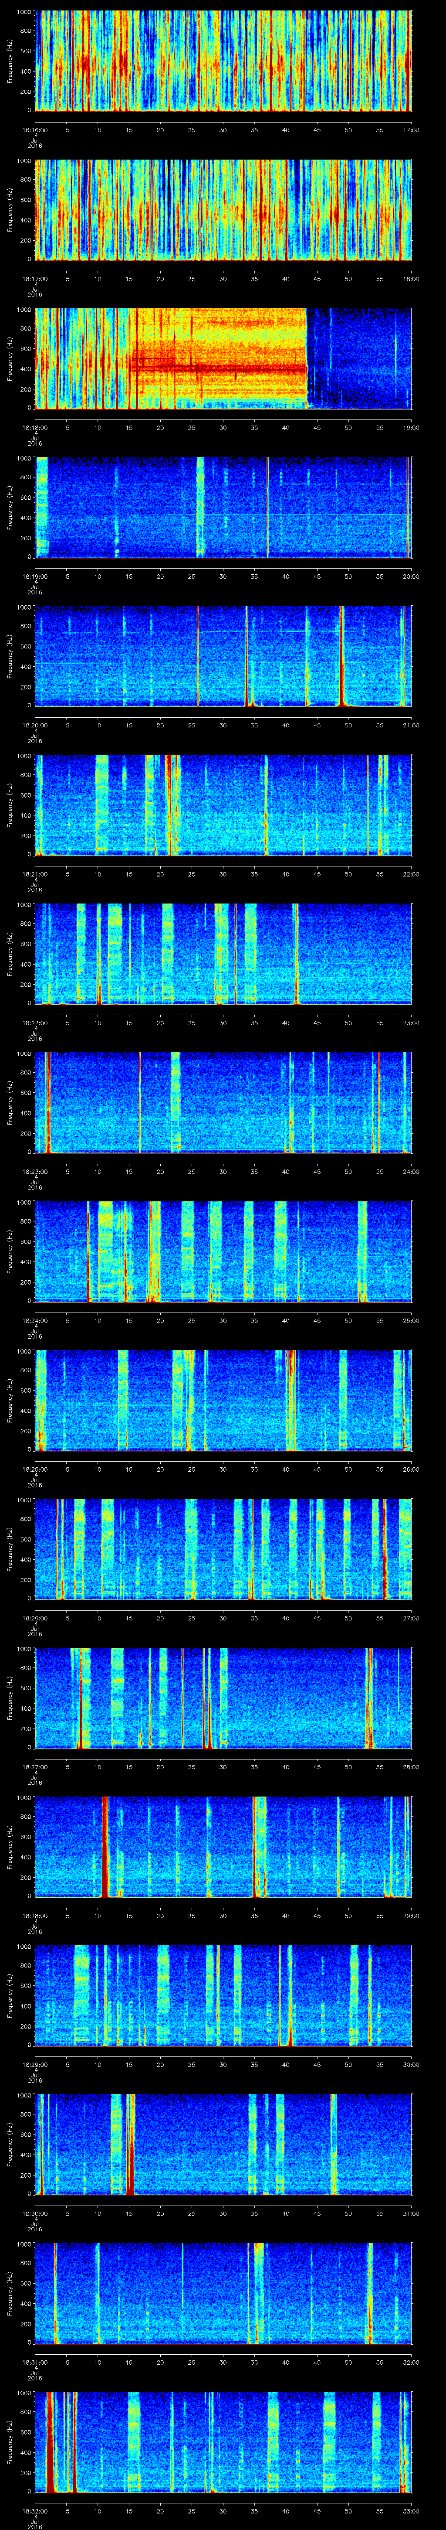Click the 18:28:00 start time label
Viewport: 446px width, 2530px height.
coord(34,1915)
